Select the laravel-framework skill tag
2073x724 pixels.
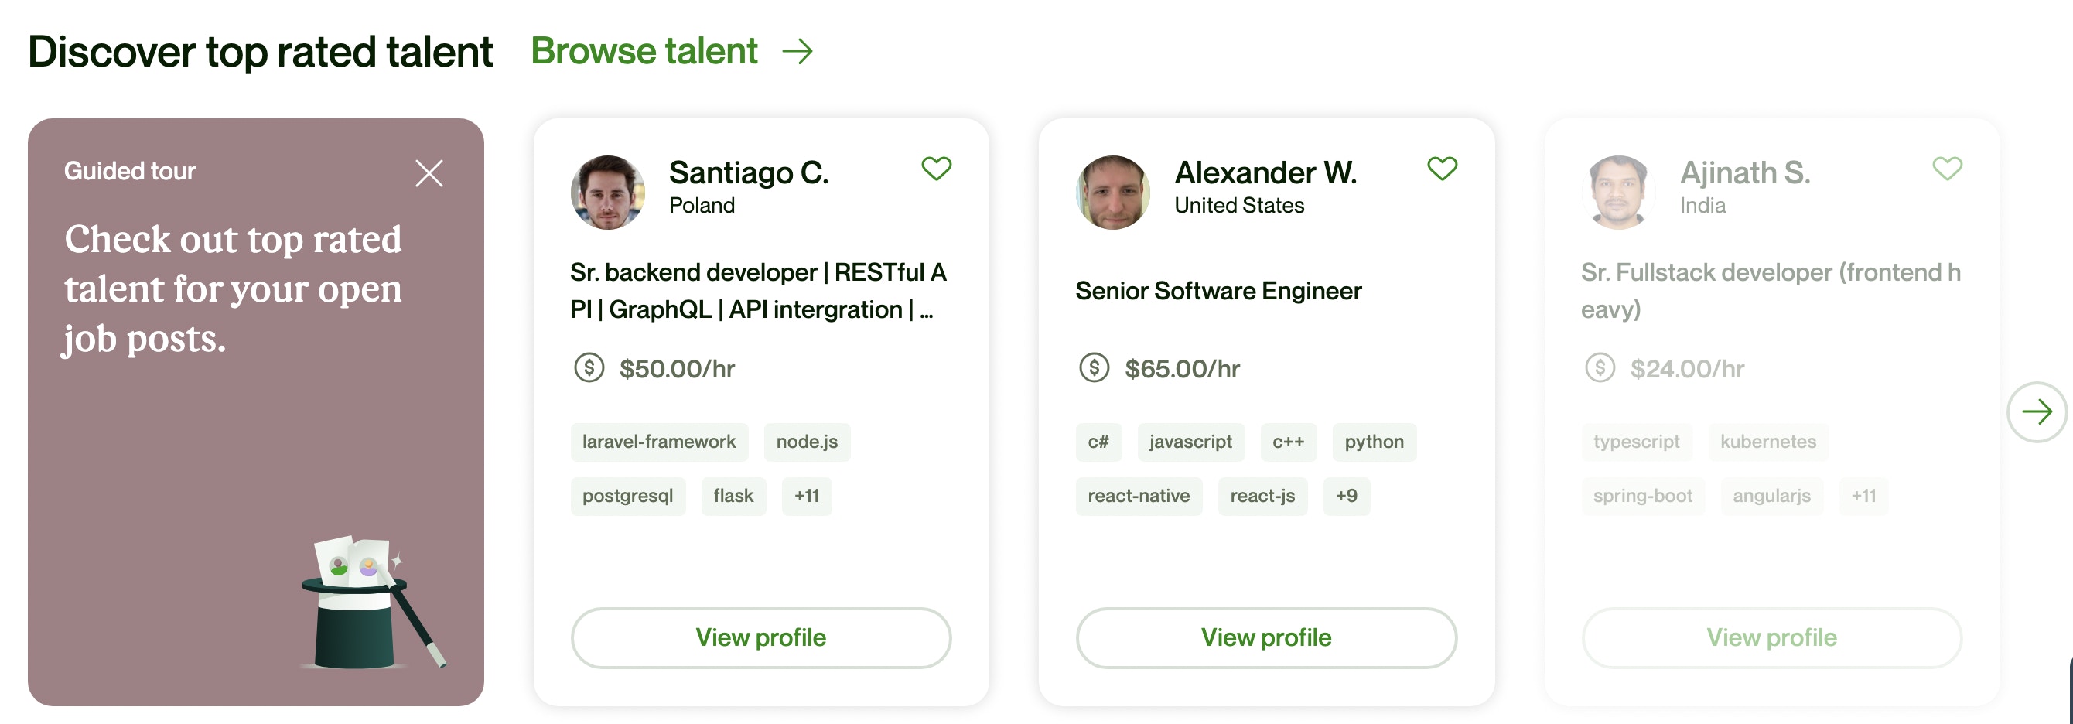(659, 442)
